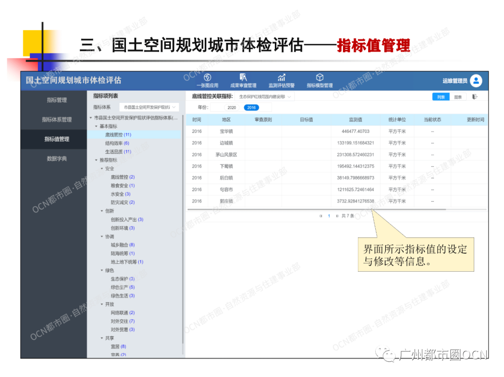Select 地上地下统筹 (1) tree item
Viewport: 504px width, 377px height.
pyautogui.click(x=127, y=262)
